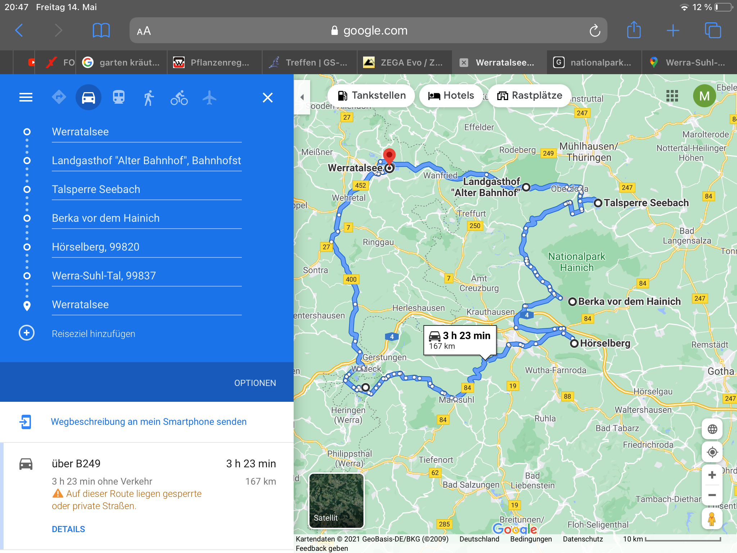Select the best travel mode diamond icon
The height and width of the screenshot is (553, 737).
pos(59,97)
